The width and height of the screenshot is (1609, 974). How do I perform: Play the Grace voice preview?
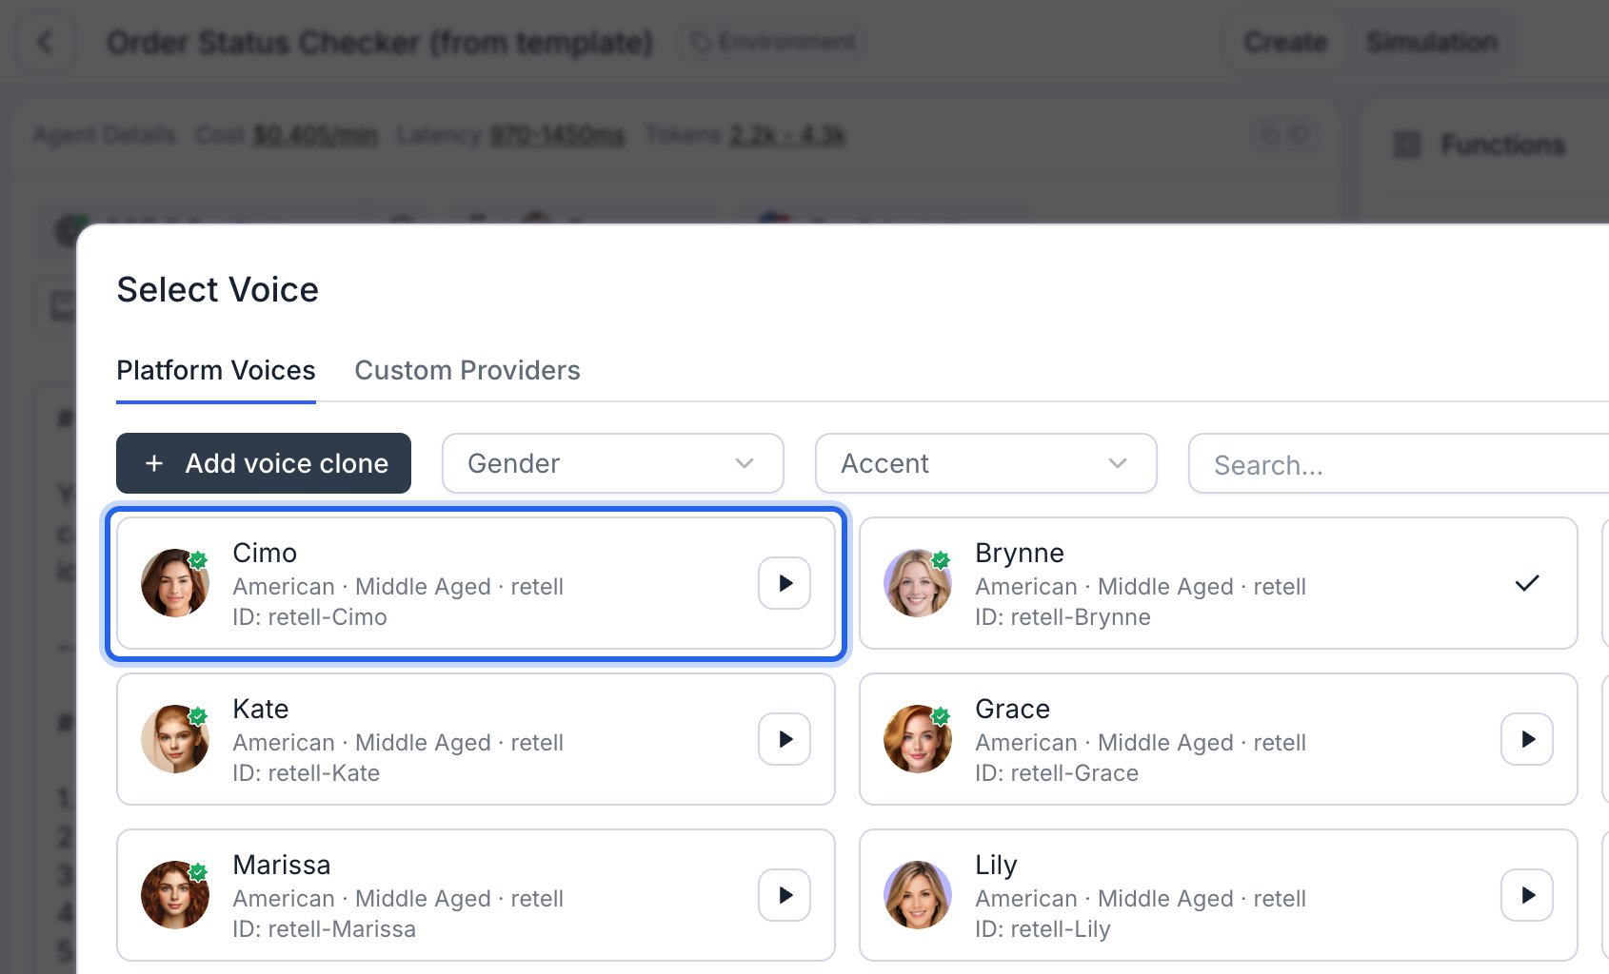(1527, 739)
